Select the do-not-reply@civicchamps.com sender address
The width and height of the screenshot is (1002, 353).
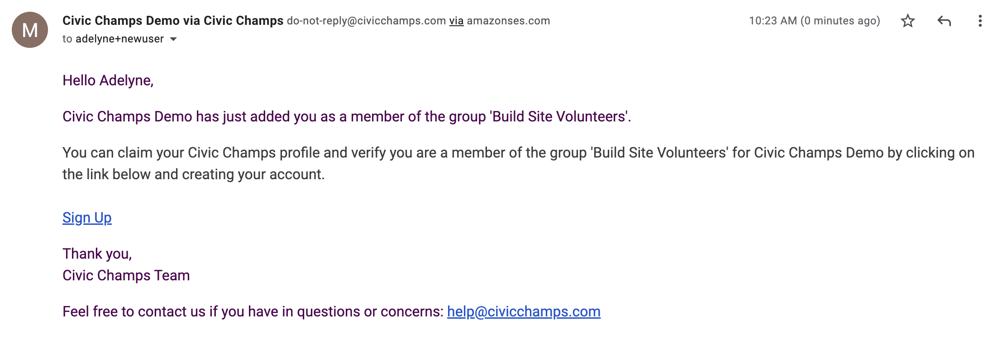[366, 21]
